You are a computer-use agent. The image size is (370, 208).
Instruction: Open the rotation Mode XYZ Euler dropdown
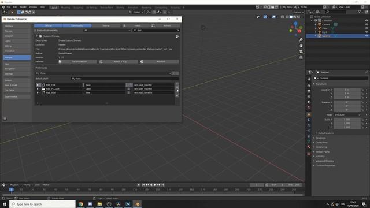click(x=347, y=115)
